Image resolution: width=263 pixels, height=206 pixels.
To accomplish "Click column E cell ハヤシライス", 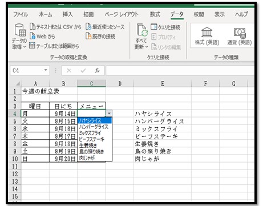I will pyautogui.click(x=163, y=114).
